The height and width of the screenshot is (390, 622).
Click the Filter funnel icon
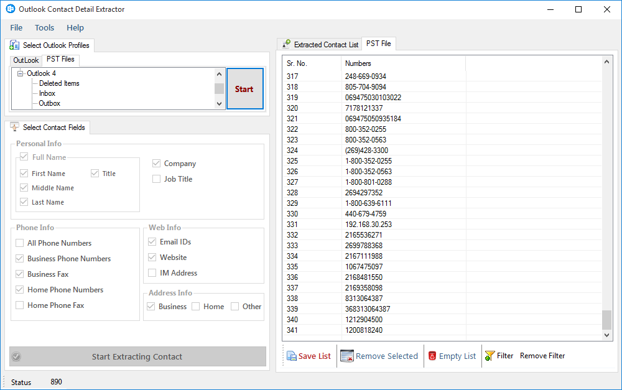click(490, 356)
